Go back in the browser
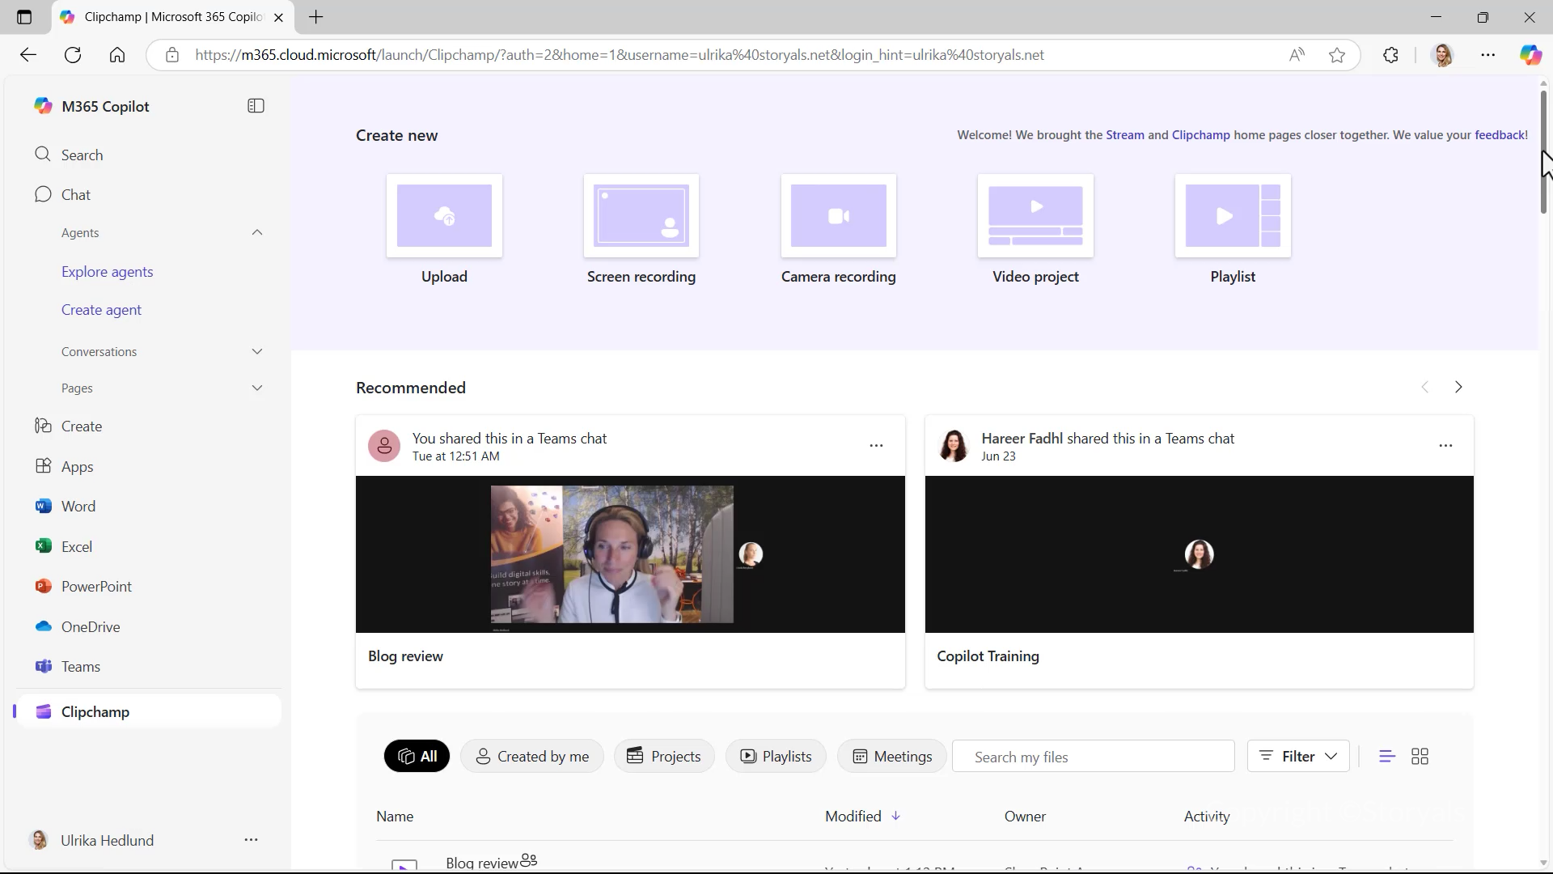 coord(28,55)
